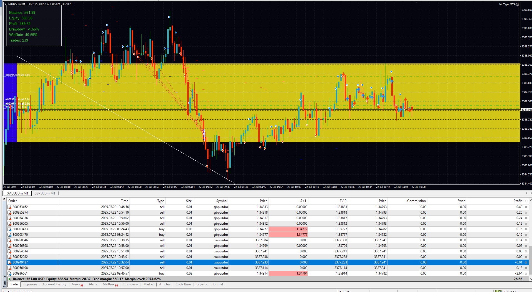Close the highlighted order 800949437 via X

[x=526, y=262]
